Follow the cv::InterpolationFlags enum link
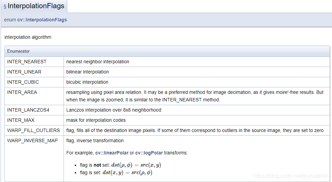The image size is (332, 182). [x=42, y=20]
